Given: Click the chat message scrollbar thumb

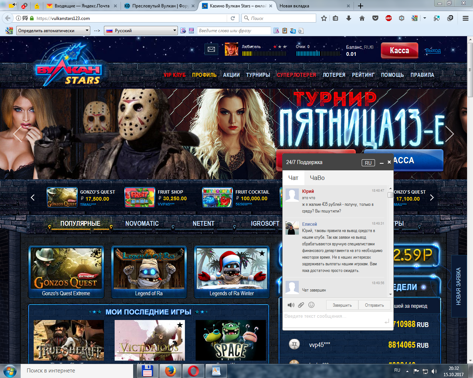Looking at the screenshot, I should pyautogui.click(x=390, y=195).
